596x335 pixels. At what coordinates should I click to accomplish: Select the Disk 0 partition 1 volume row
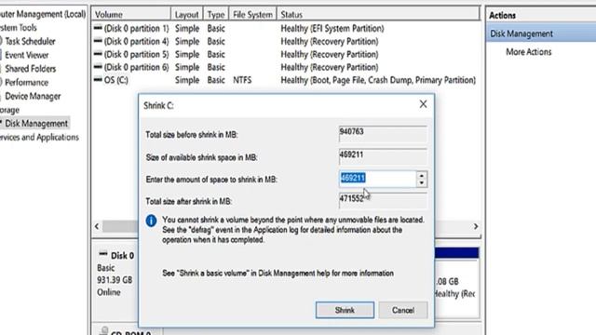pyautogui.click(x=286, y=29)
